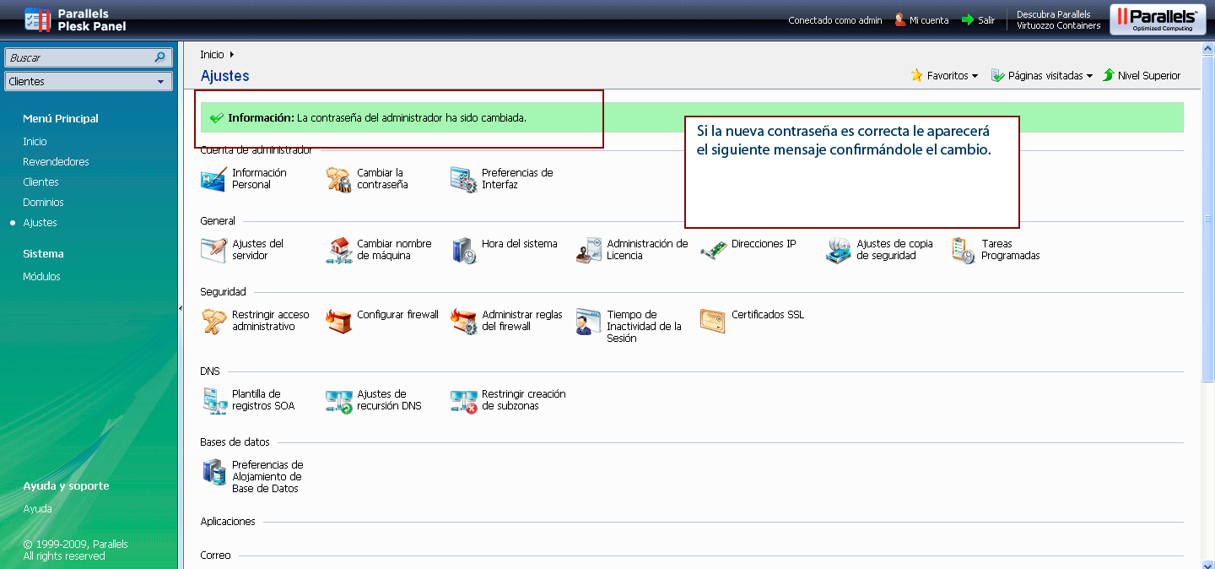This screenshot has width=1215, height=569.
Task: Click the Certificados SSL text link
Action: (768, 315)
